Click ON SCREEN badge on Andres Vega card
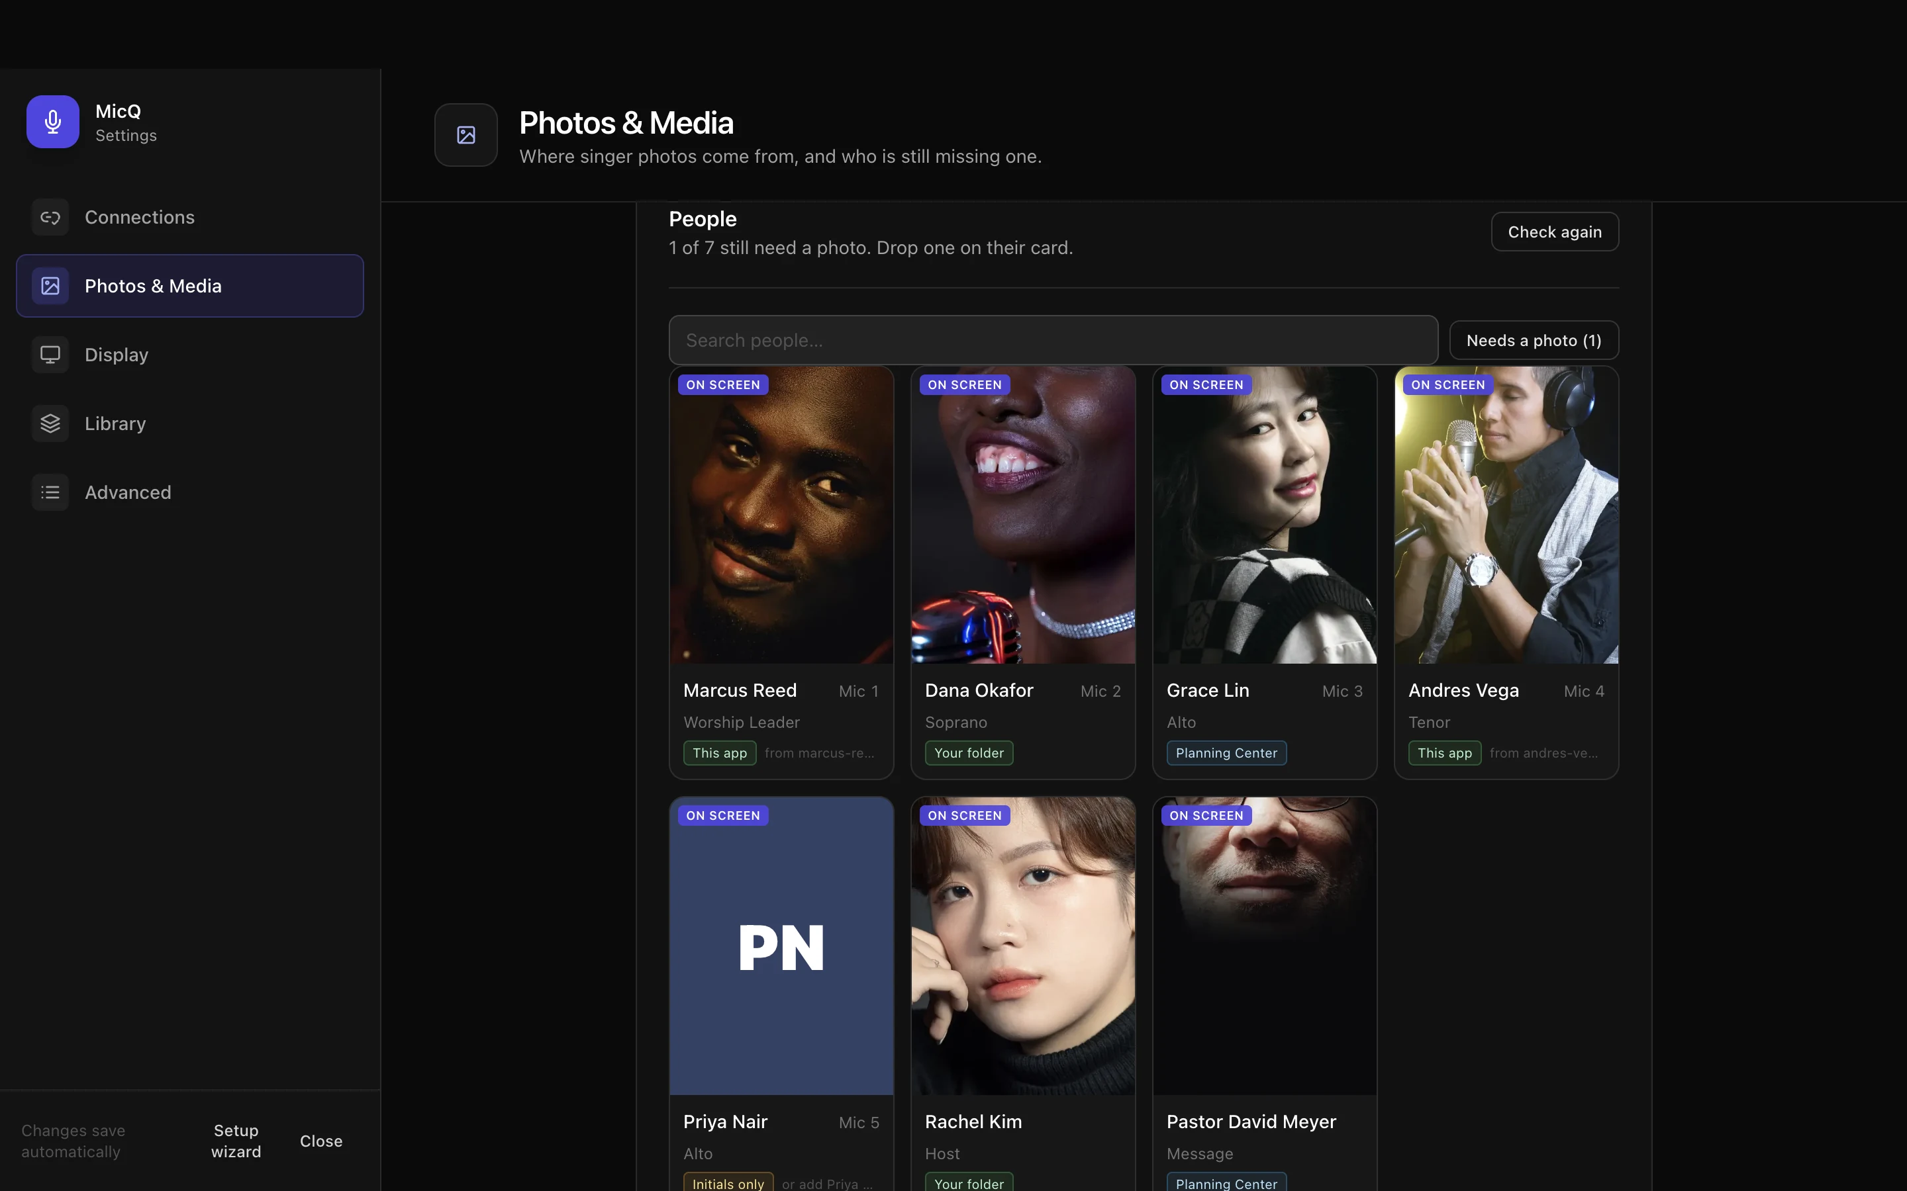1907x1191 pixels. 1447,384
